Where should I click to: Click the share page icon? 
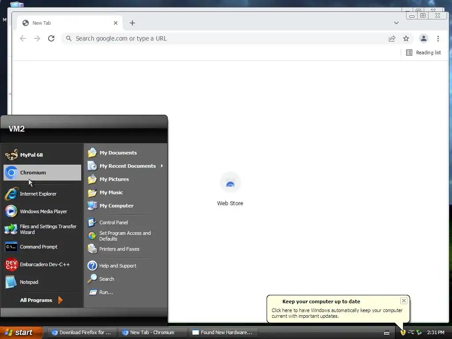[392, 38]
